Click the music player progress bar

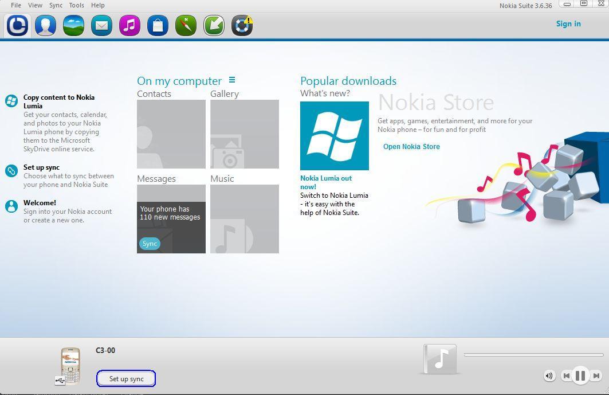click(533, 354)
